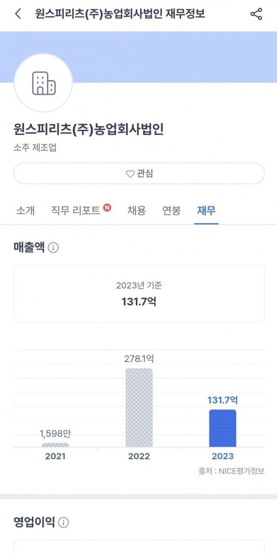Tap the 2023년 기준 131.7억 summary card
This screenshot has height=555, width=277.
[x=139, y=294]
